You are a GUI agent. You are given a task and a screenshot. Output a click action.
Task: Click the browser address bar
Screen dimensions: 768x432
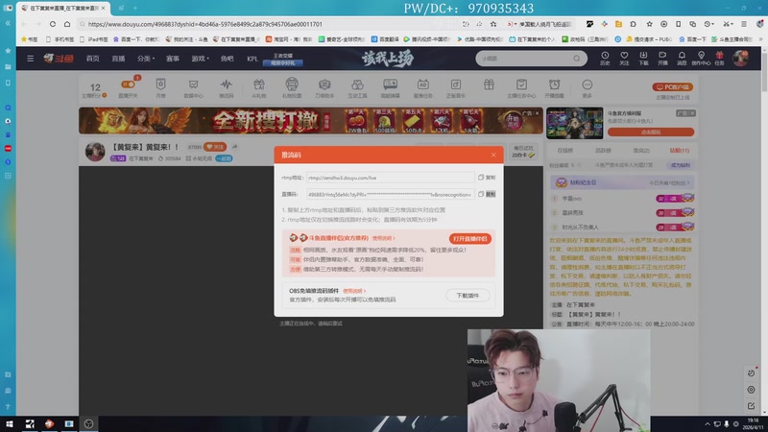(270, 24)
